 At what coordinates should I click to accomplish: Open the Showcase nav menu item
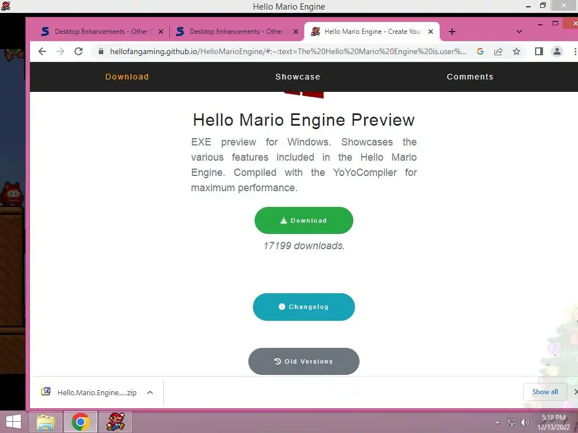(298, 77)
